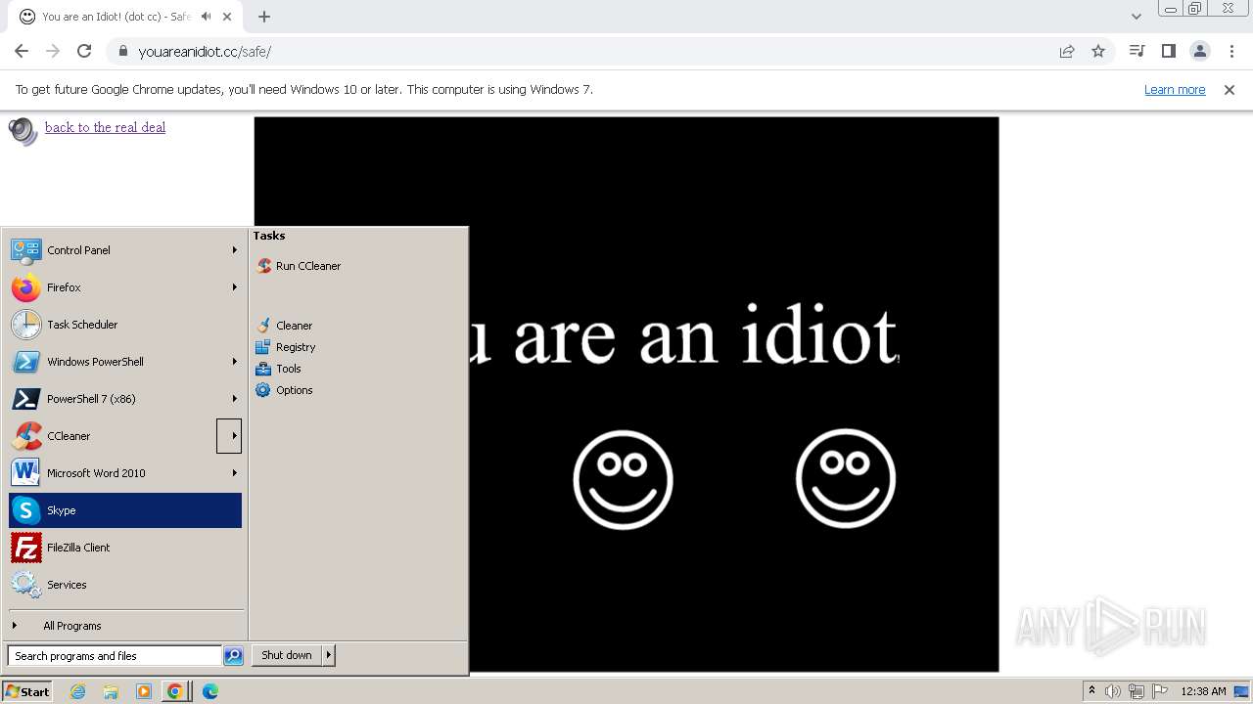Open shut down options arrow
The width and height of the screenshot is (1253, 704).
pyautogui.click(x=329, y=655)
